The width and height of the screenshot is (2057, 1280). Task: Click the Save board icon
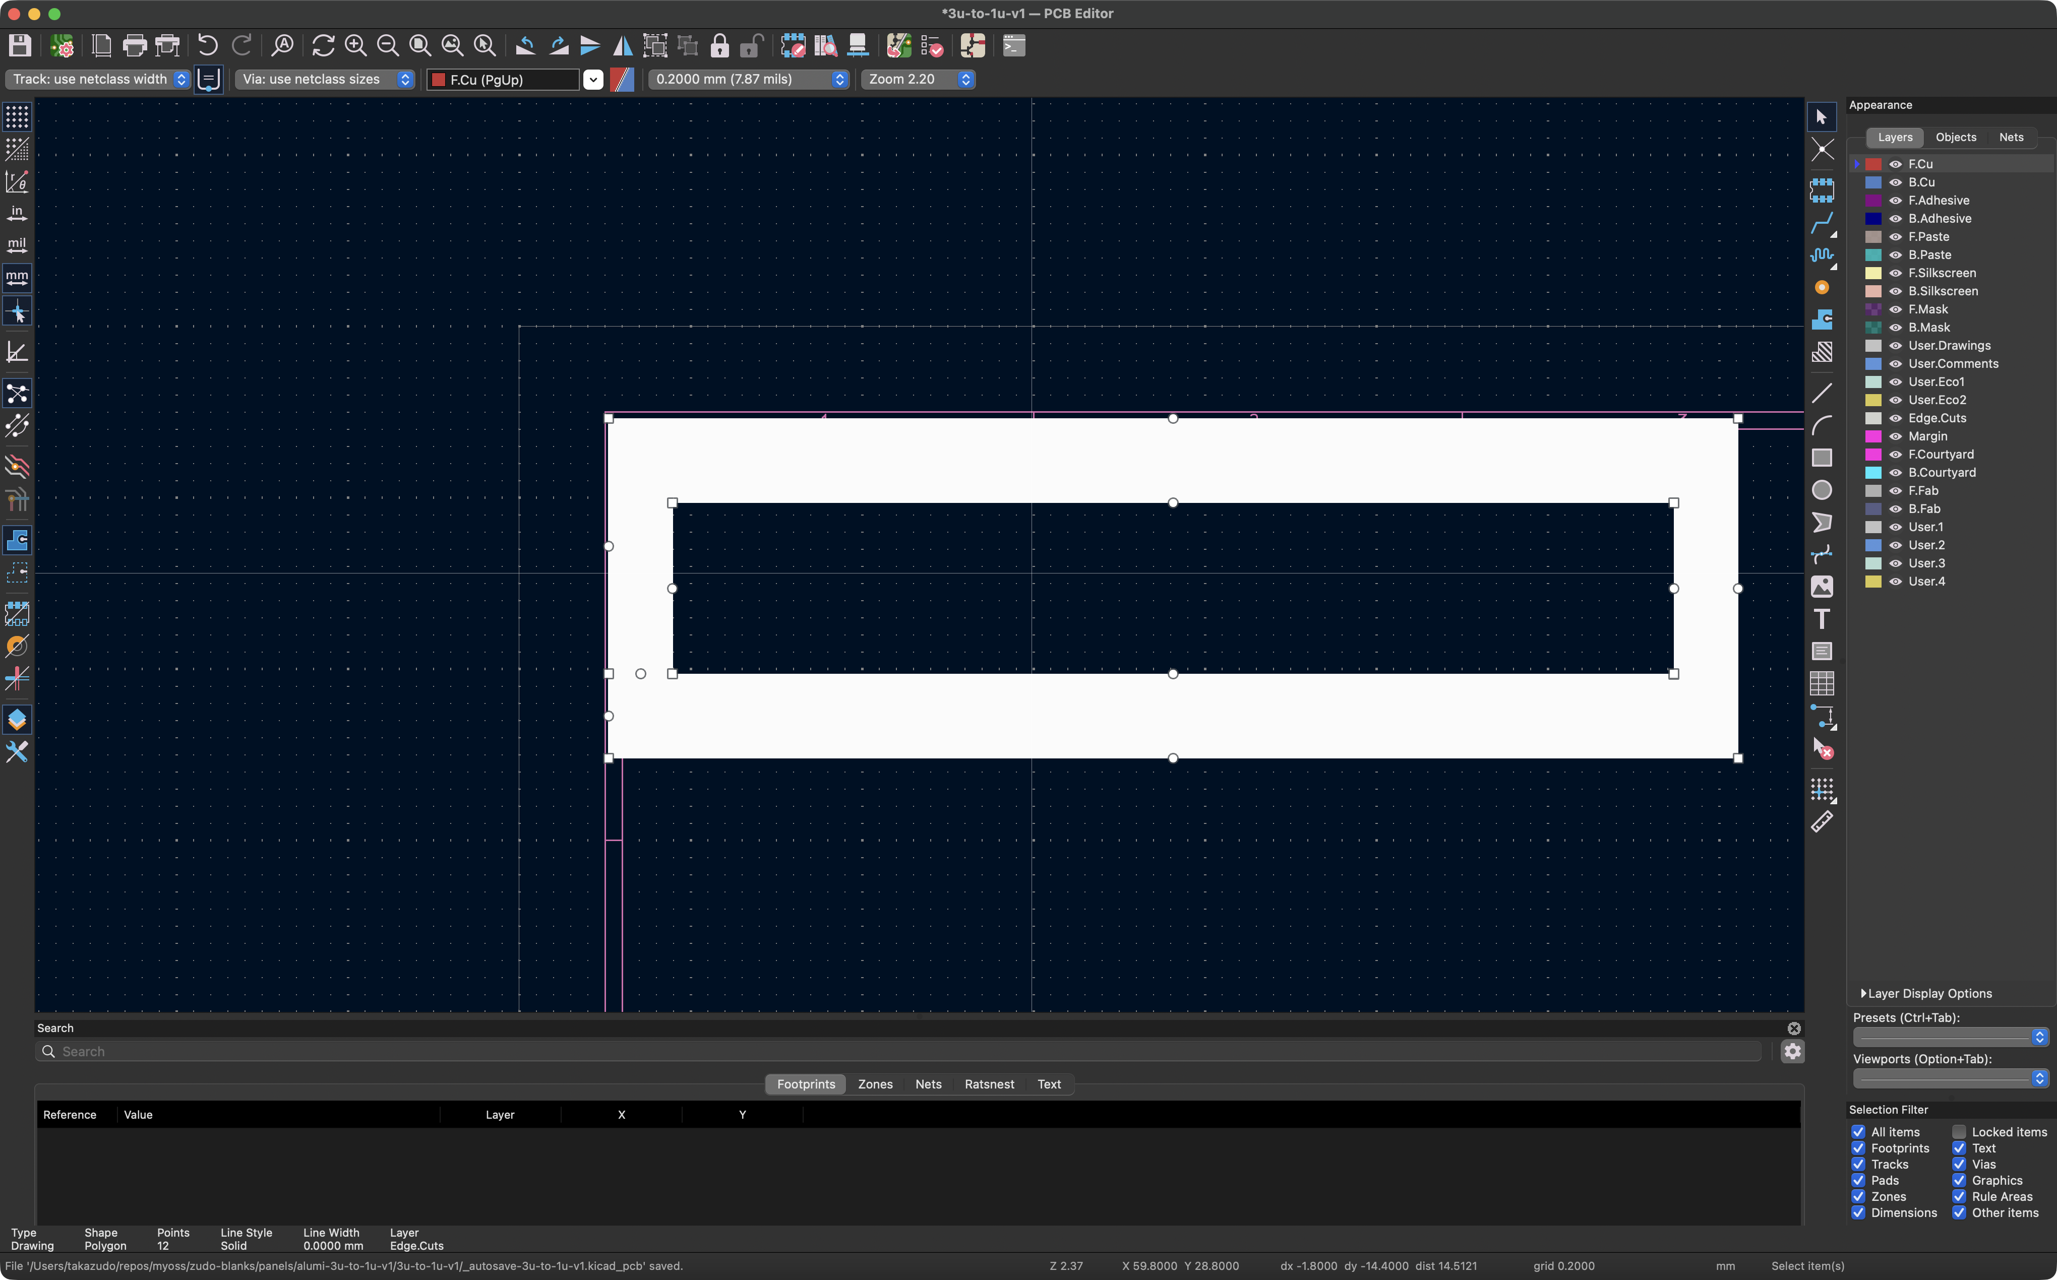pos(20,46)
